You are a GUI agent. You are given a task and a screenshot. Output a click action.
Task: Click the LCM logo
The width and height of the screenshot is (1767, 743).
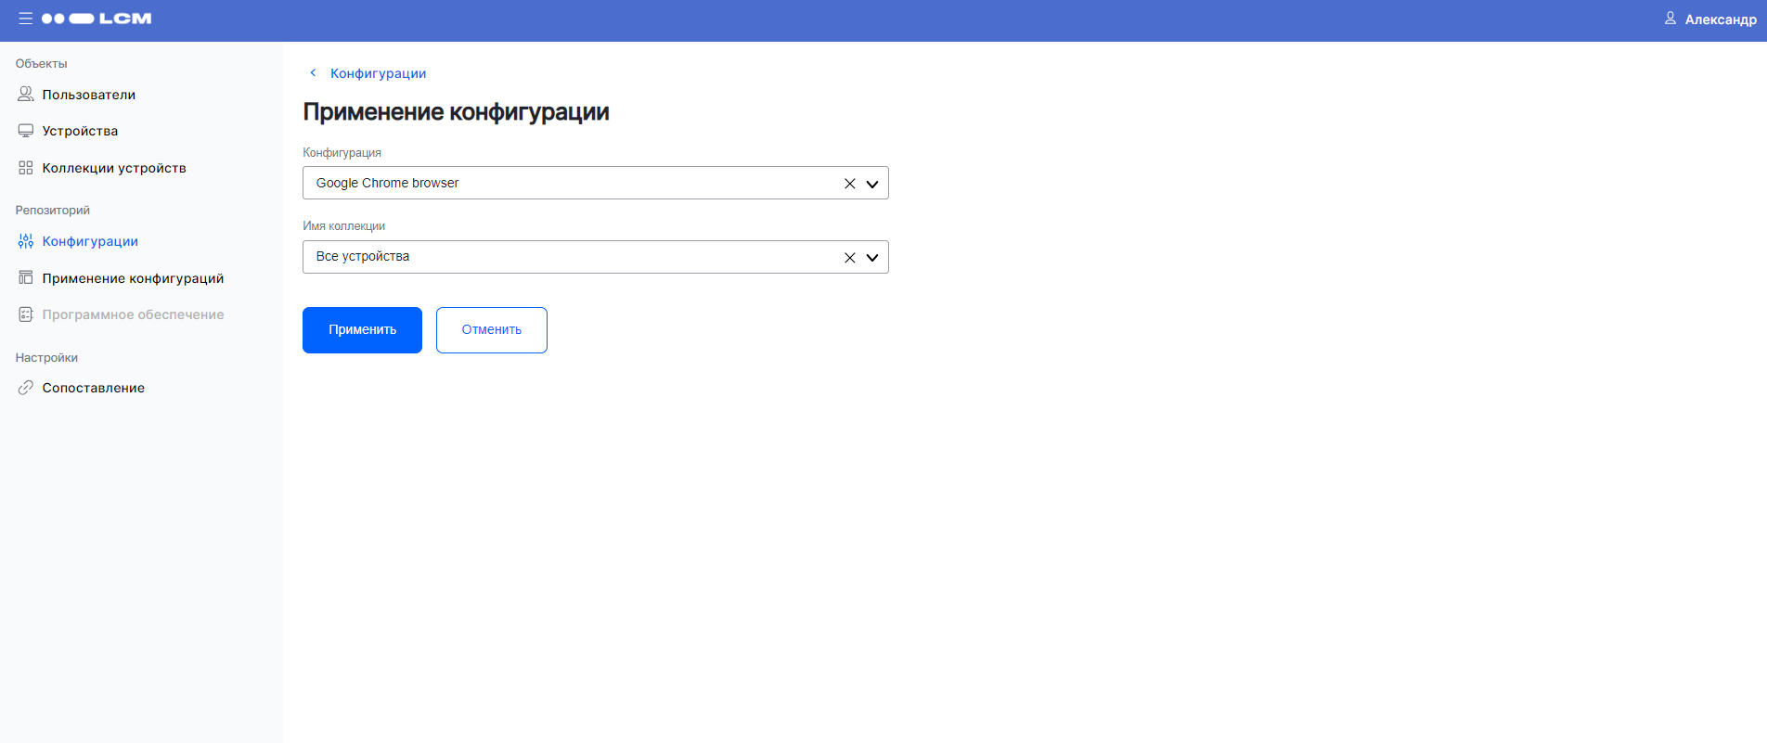[97, 19]
